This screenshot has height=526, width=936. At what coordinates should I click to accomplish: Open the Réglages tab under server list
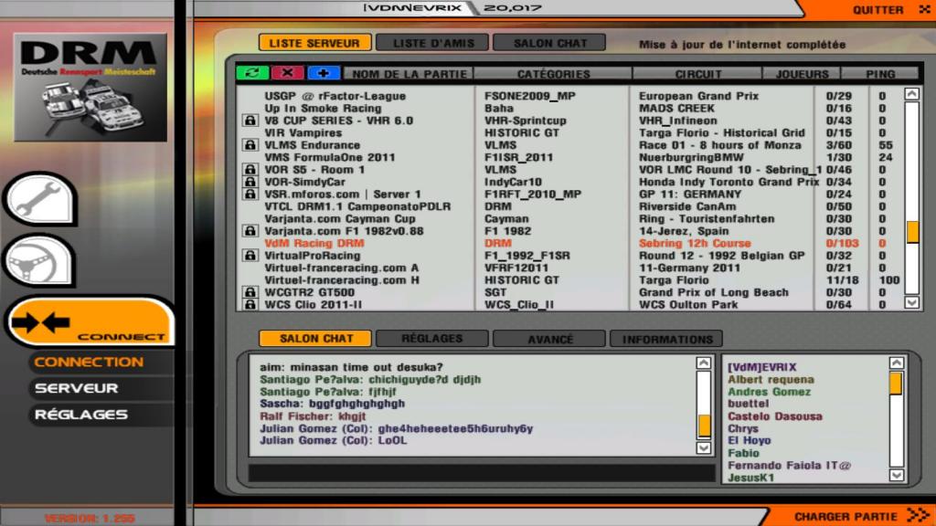coord(432,339)
